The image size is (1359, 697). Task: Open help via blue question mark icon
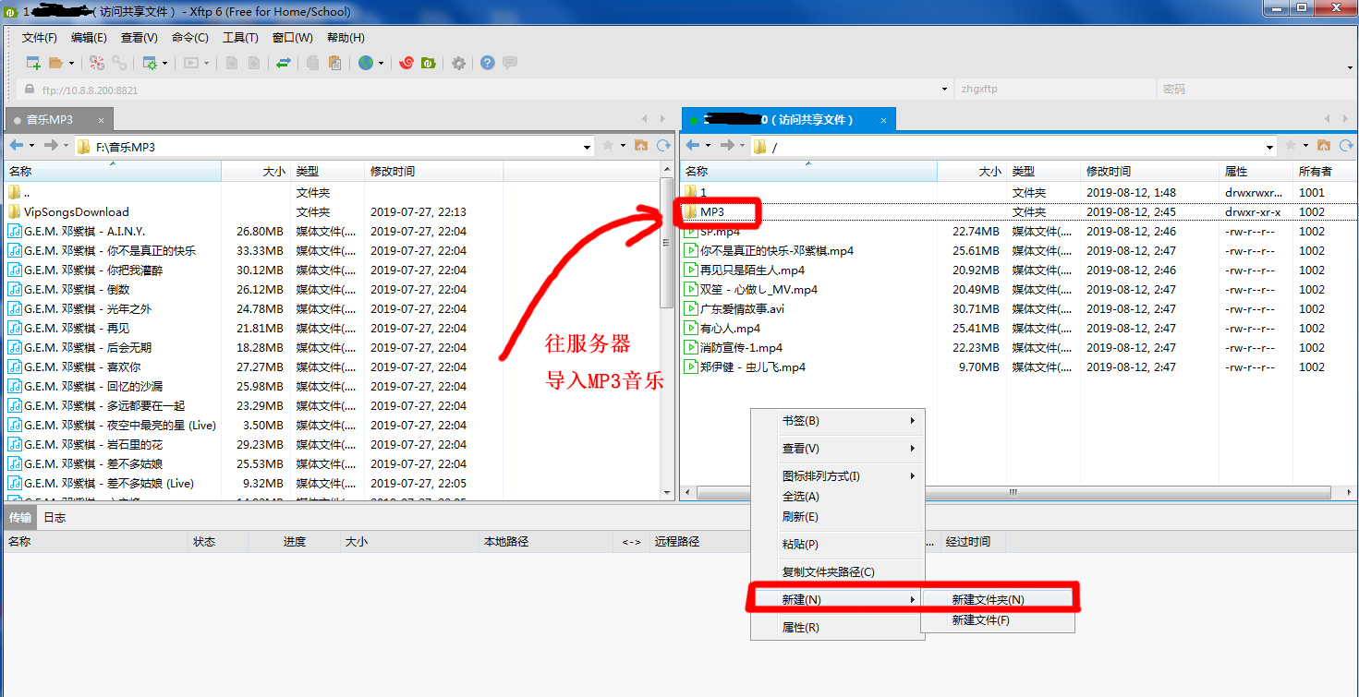pos(487,63)
